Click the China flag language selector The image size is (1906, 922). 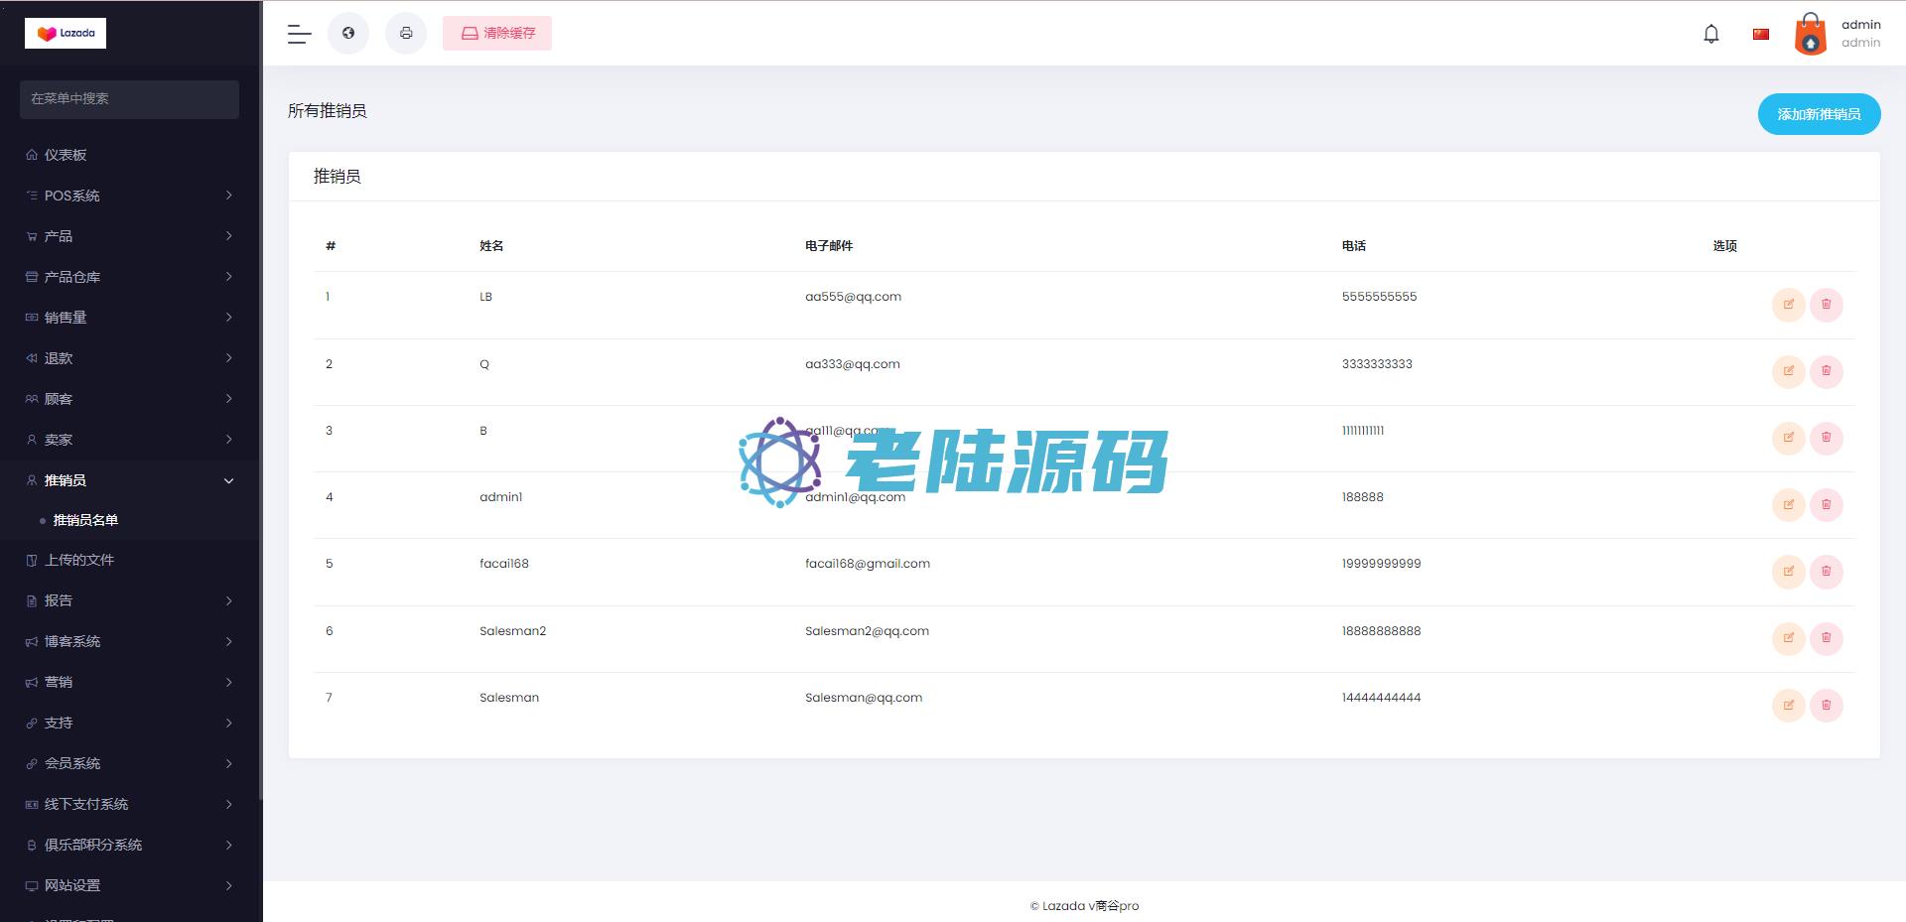coord(1761,34)
